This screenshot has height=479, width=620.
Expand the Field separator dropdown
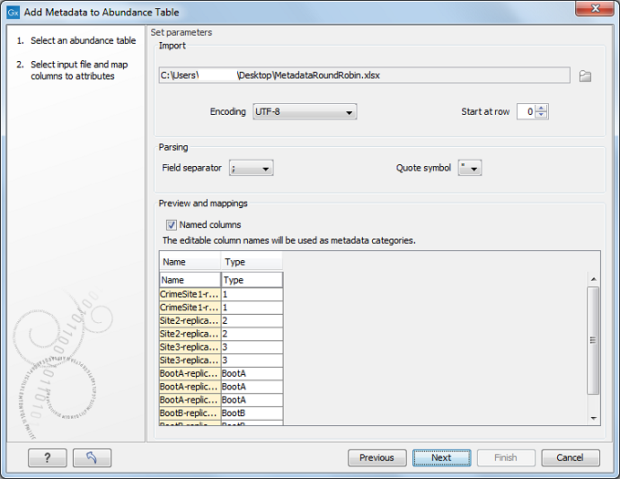point(251,168)
